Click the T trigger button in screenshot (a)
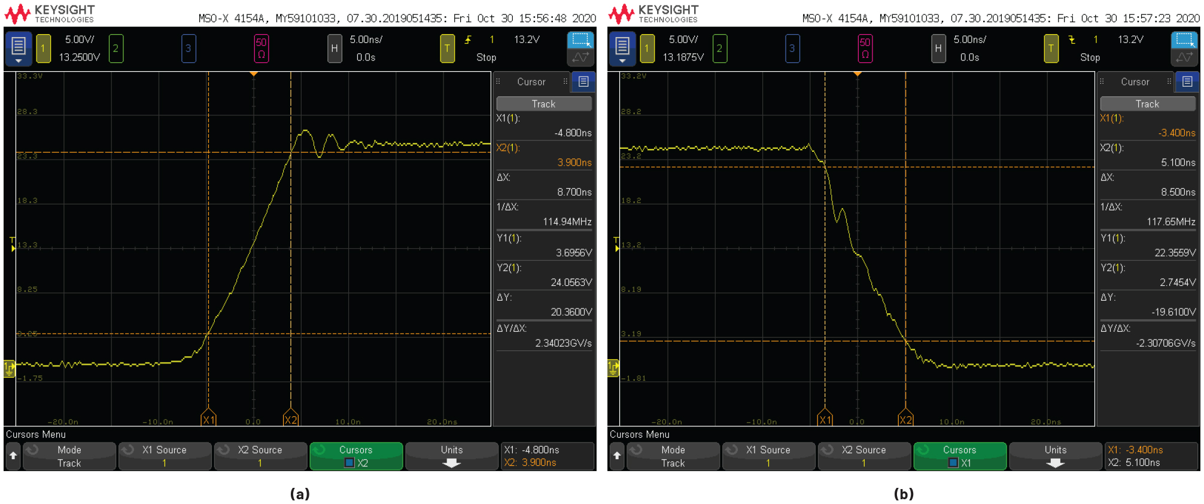 coord(447,48)
